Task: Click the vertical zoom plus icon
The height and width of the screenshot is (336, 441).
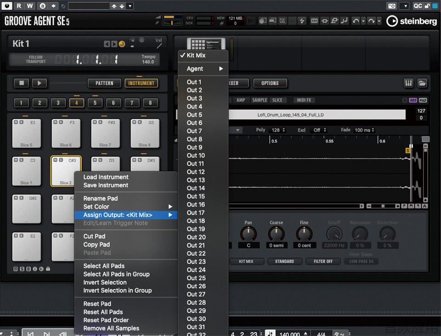Action: 425,200
